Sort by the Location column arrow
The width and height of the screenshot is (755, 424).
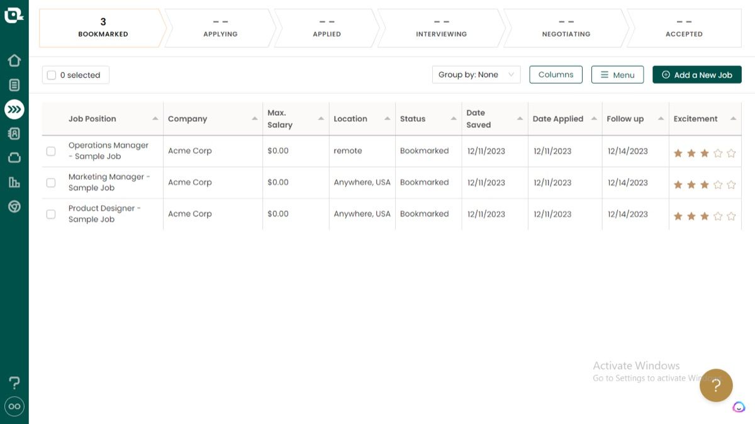tap(387, 119)
